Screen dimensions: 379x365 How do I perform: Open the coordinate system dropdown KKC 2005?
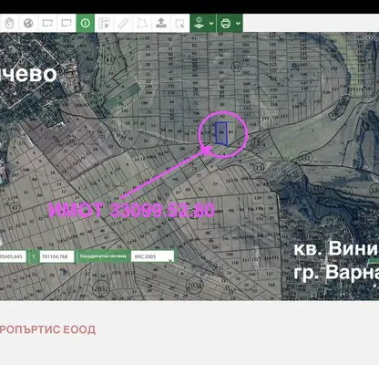[x=152, y=256]
